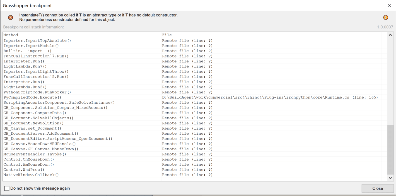Select the GH_Canvas.set_Document() row
This screenshot has height=196, width=396.
192,128
